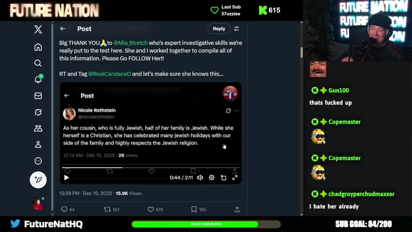The image size is (412, 232).
Task: Open Communities people icon
Action: point(38,128)
